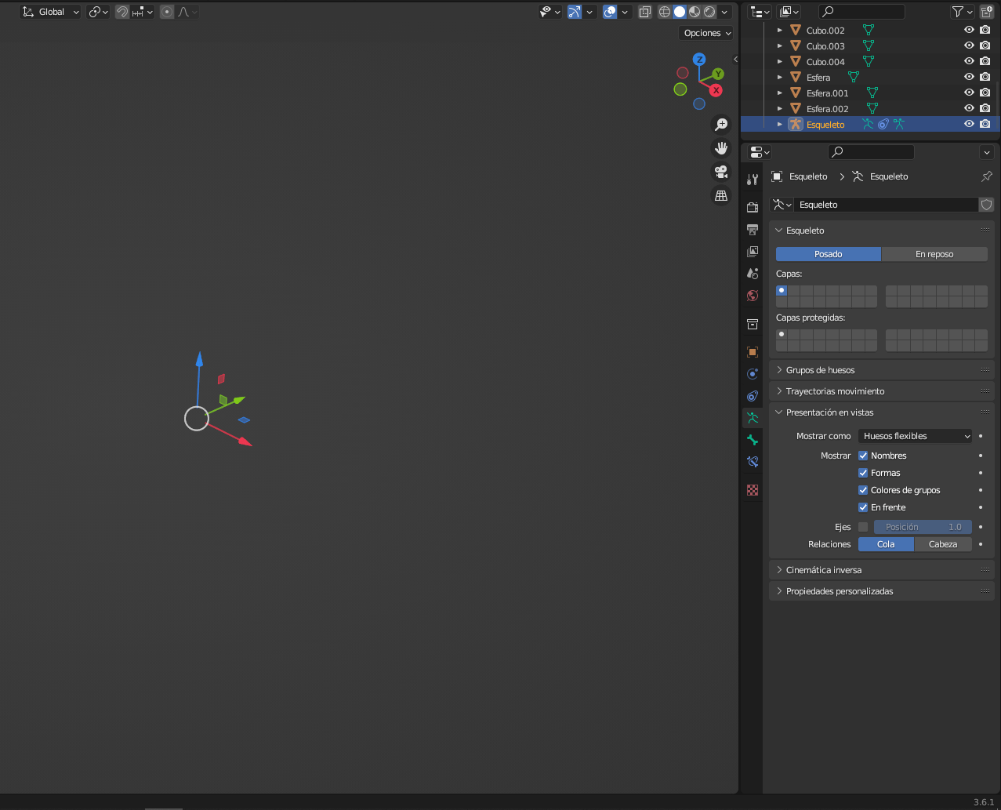Switch to the Object properties tab
The height and width of the screenshot is (810, 1001).
[x=752, y=351]
